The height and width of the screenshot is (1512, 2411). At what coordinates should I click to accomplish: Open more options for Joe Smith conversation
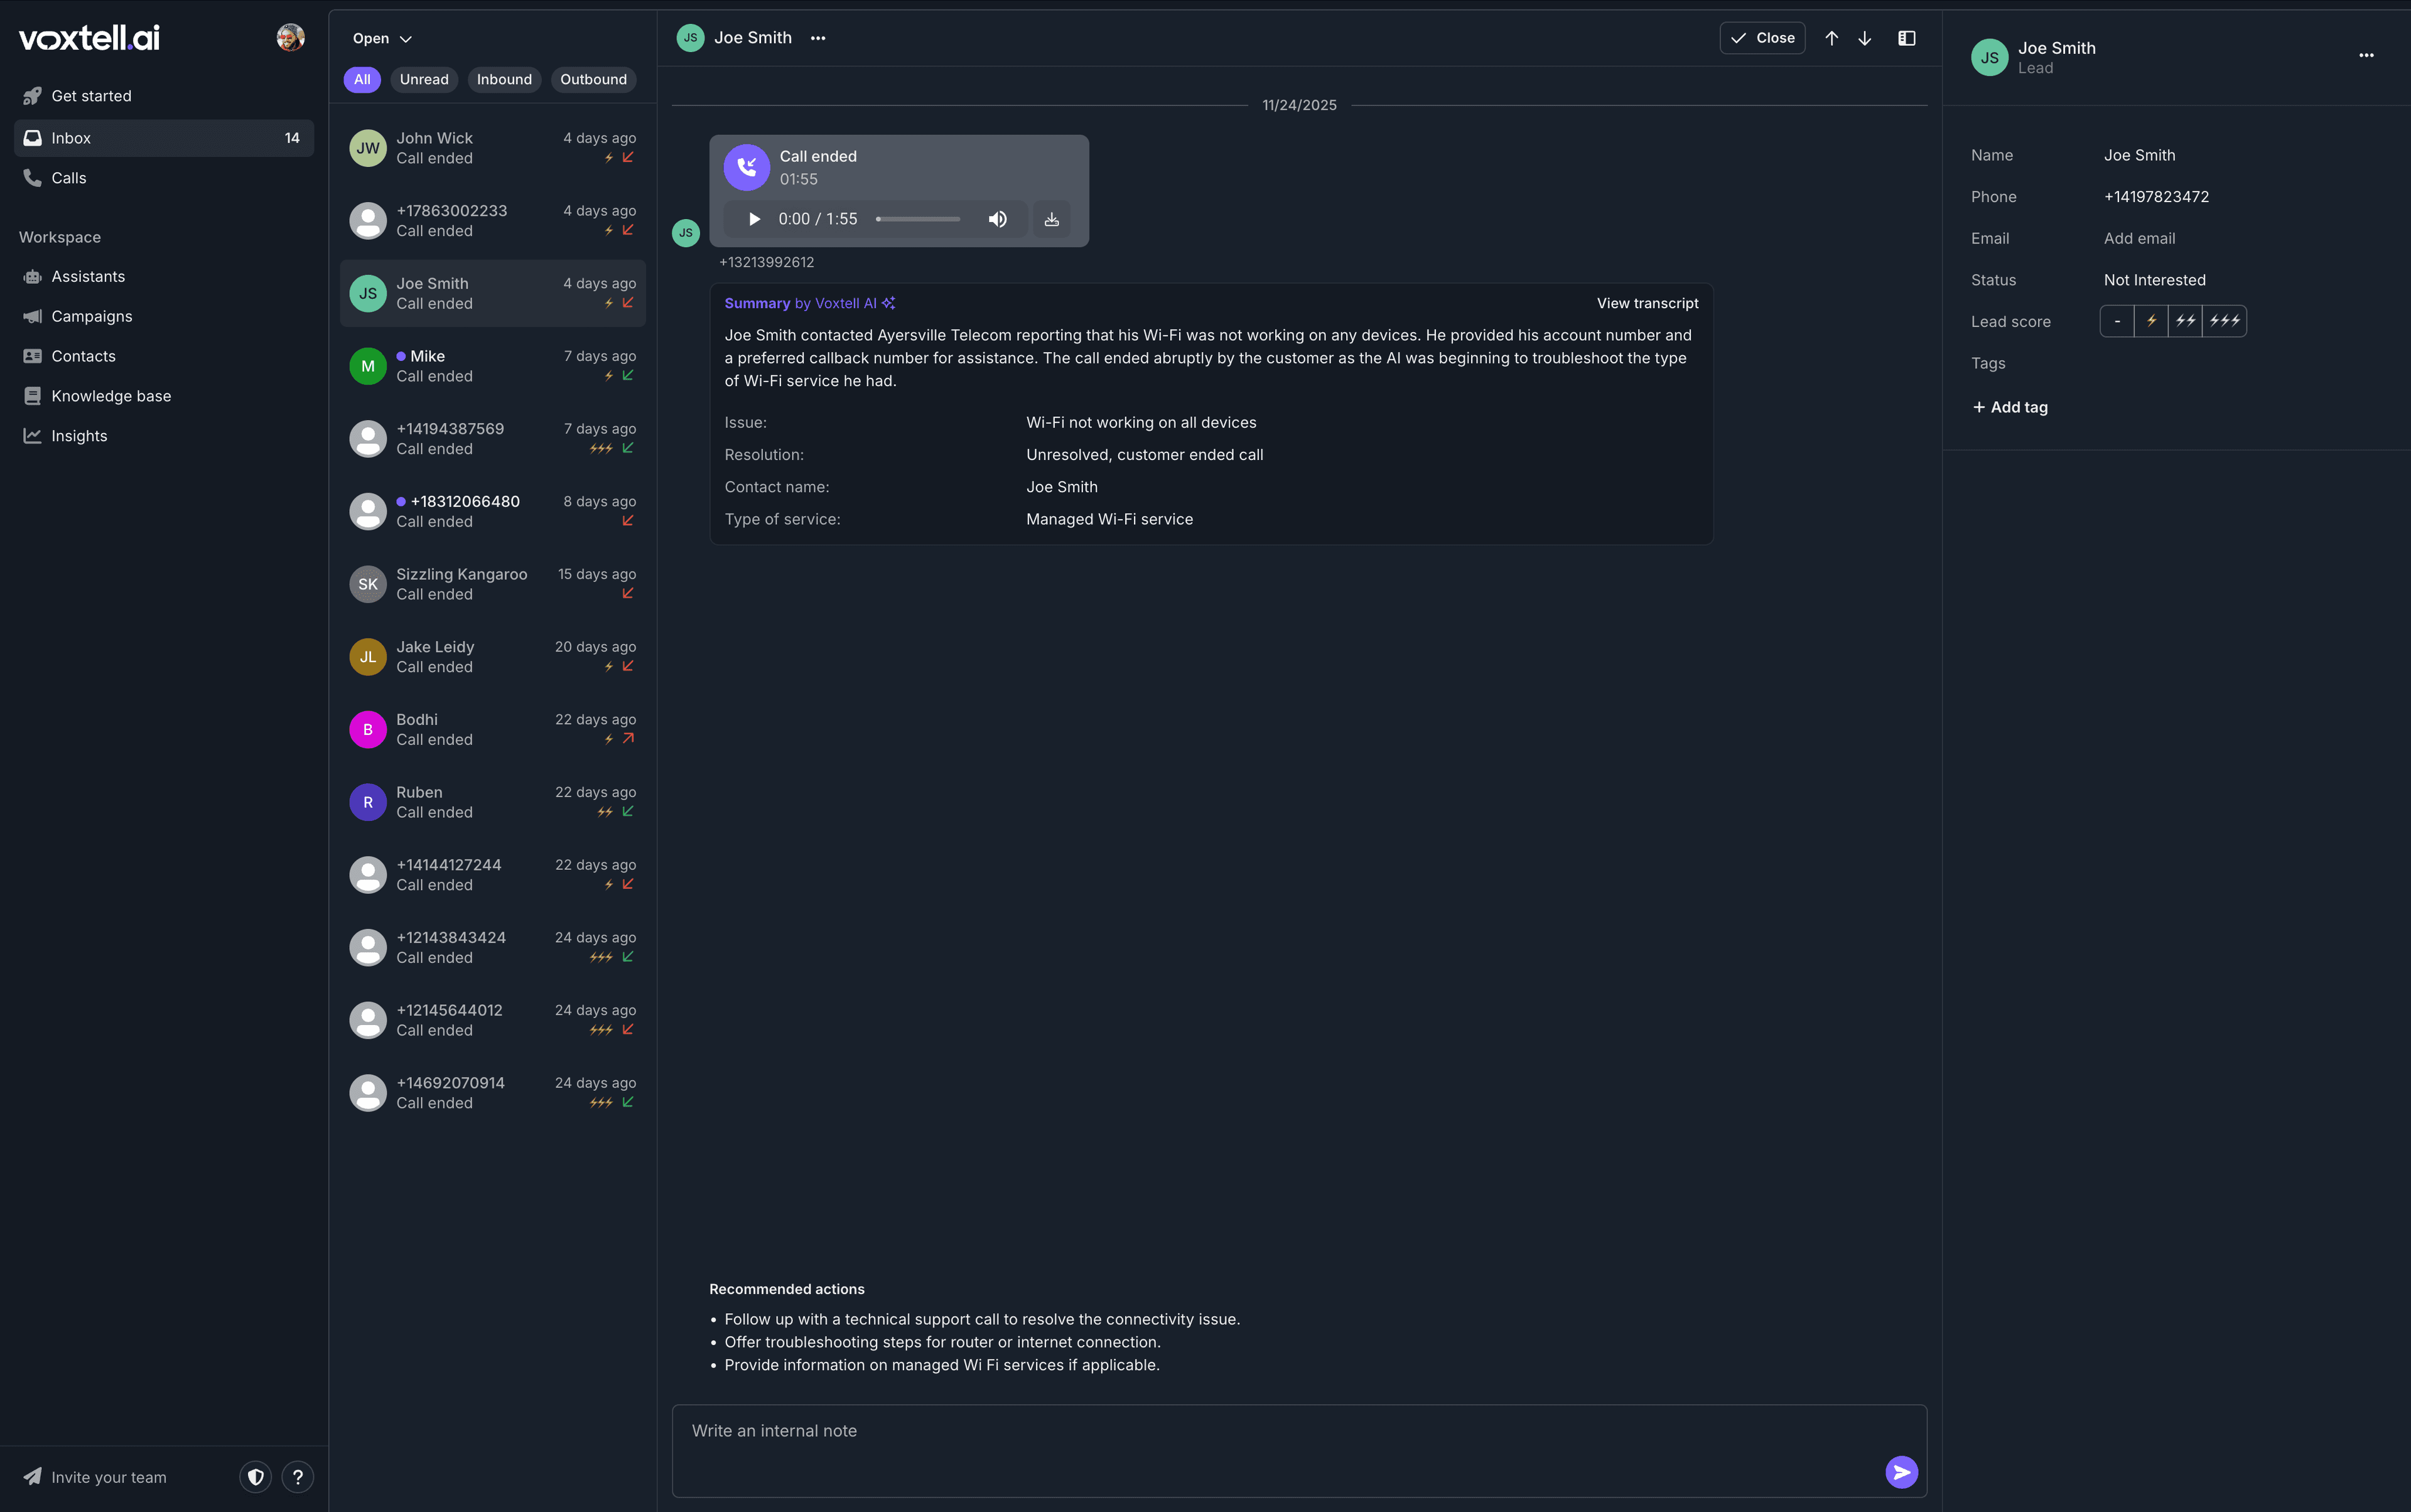817,38
